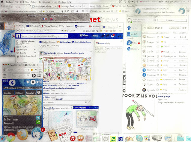Open Messages in Facebook sidebar
This screenshot has height=142, width=191.
pos(22,50)
